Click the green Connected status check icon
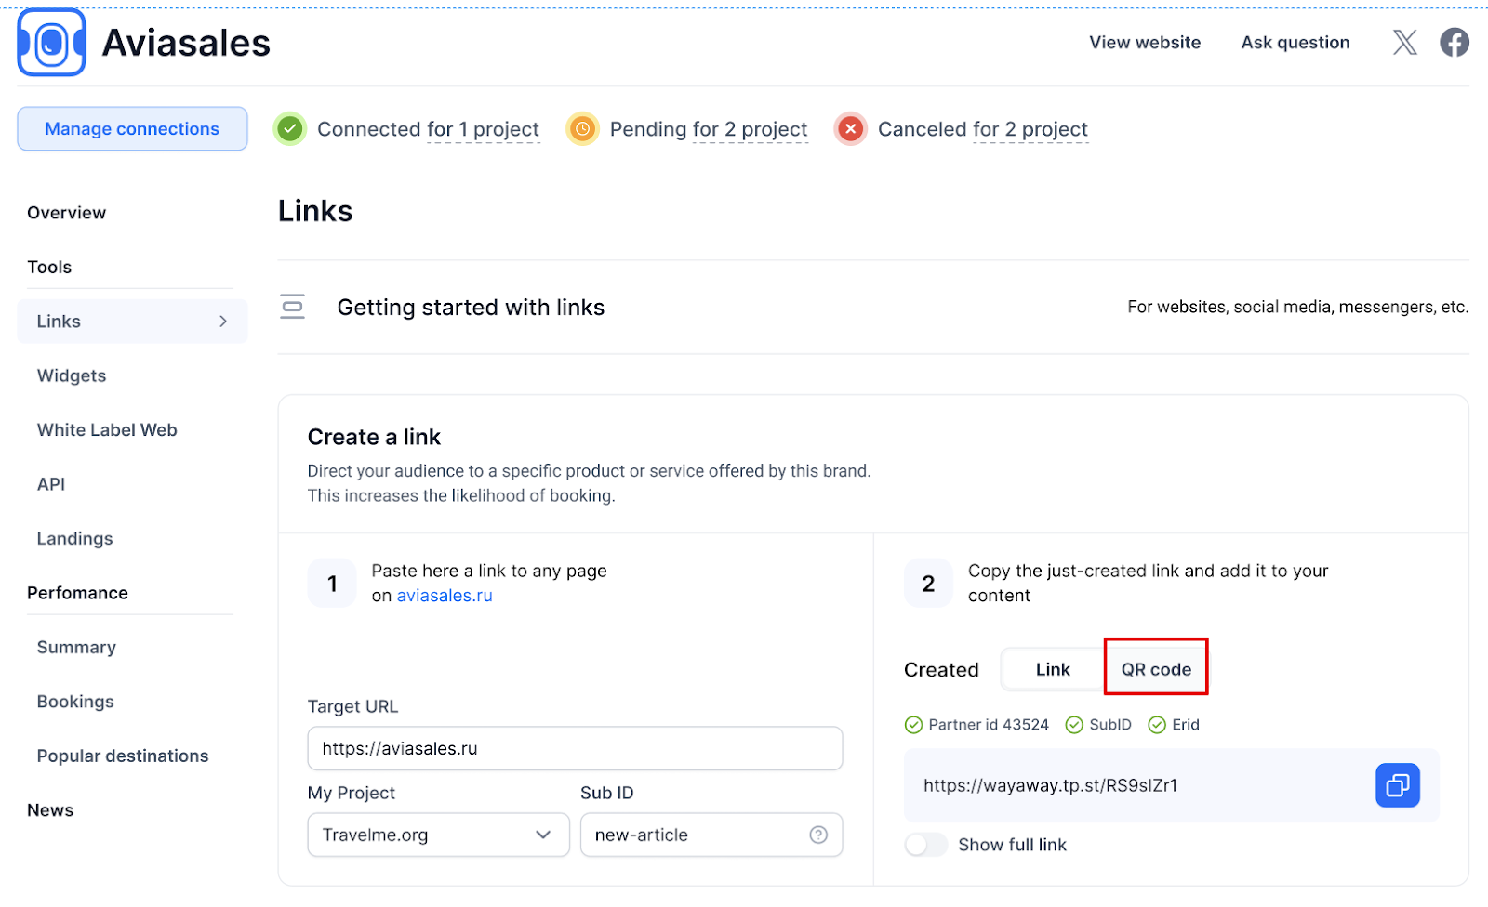This screenshot has width=1488, height=907. [290, 129]
